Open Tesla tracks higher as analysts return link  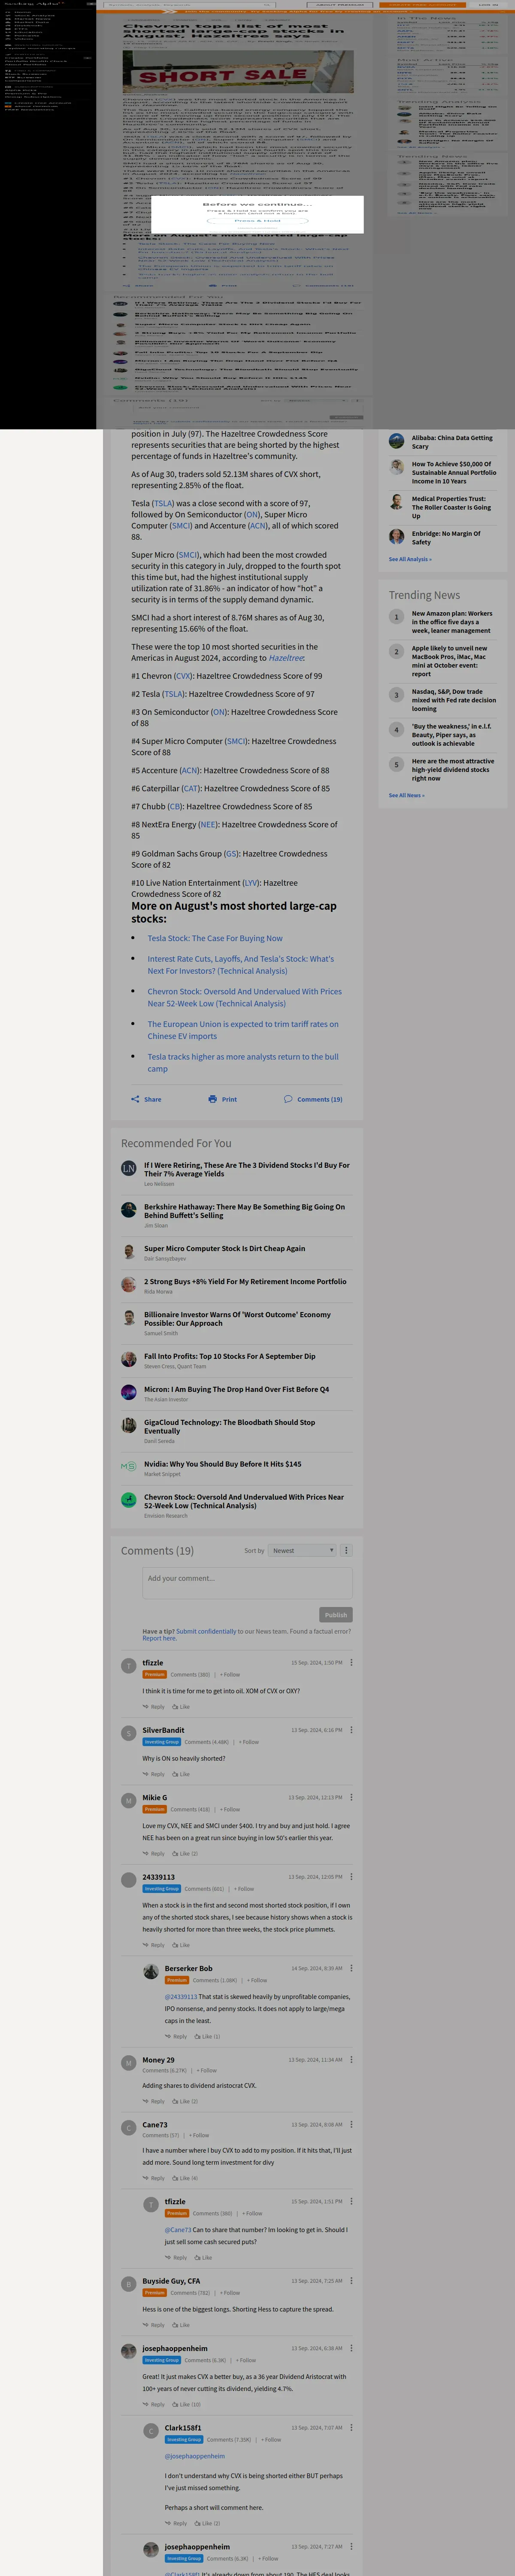click(x=243, y=1062)
